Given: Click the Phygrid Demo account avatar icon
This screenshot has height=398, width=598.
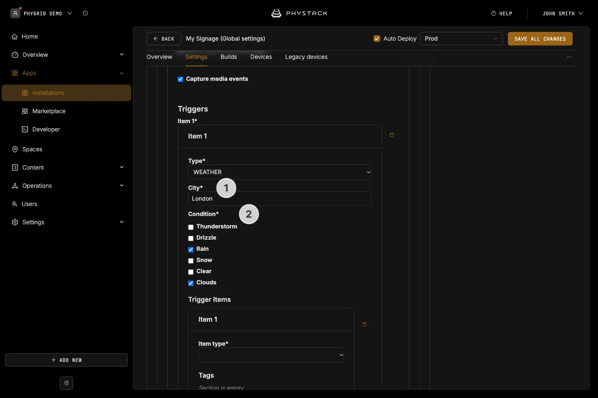Looking at the screenshot, I should (x=15, y=13).
